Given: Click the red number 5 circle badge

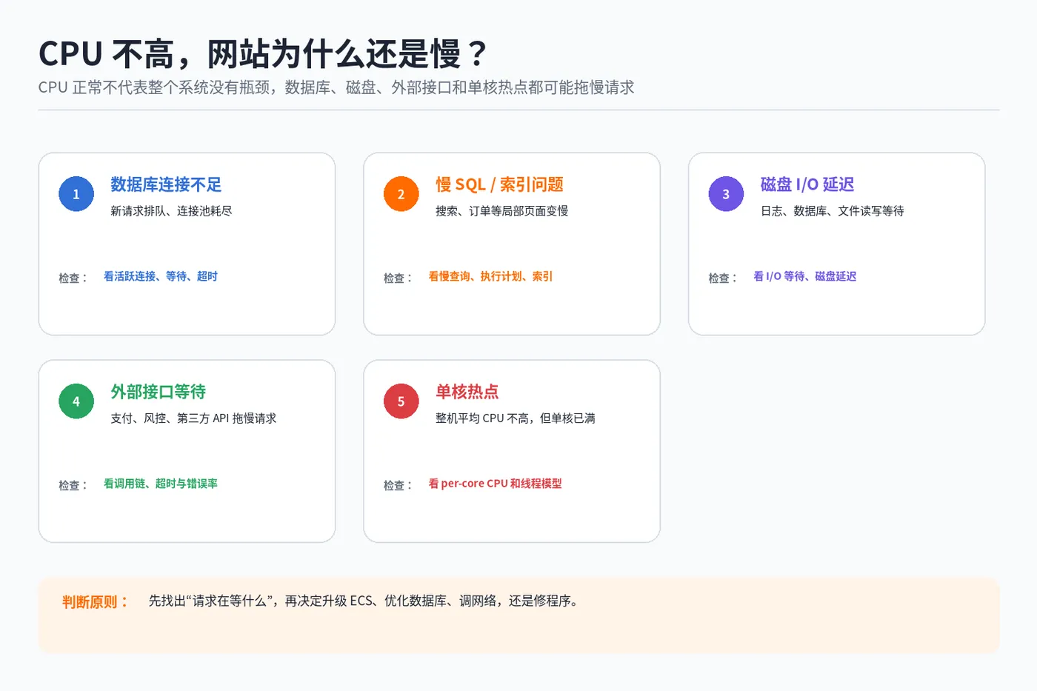Looking at the screenshot, I should tap(401, 401).
